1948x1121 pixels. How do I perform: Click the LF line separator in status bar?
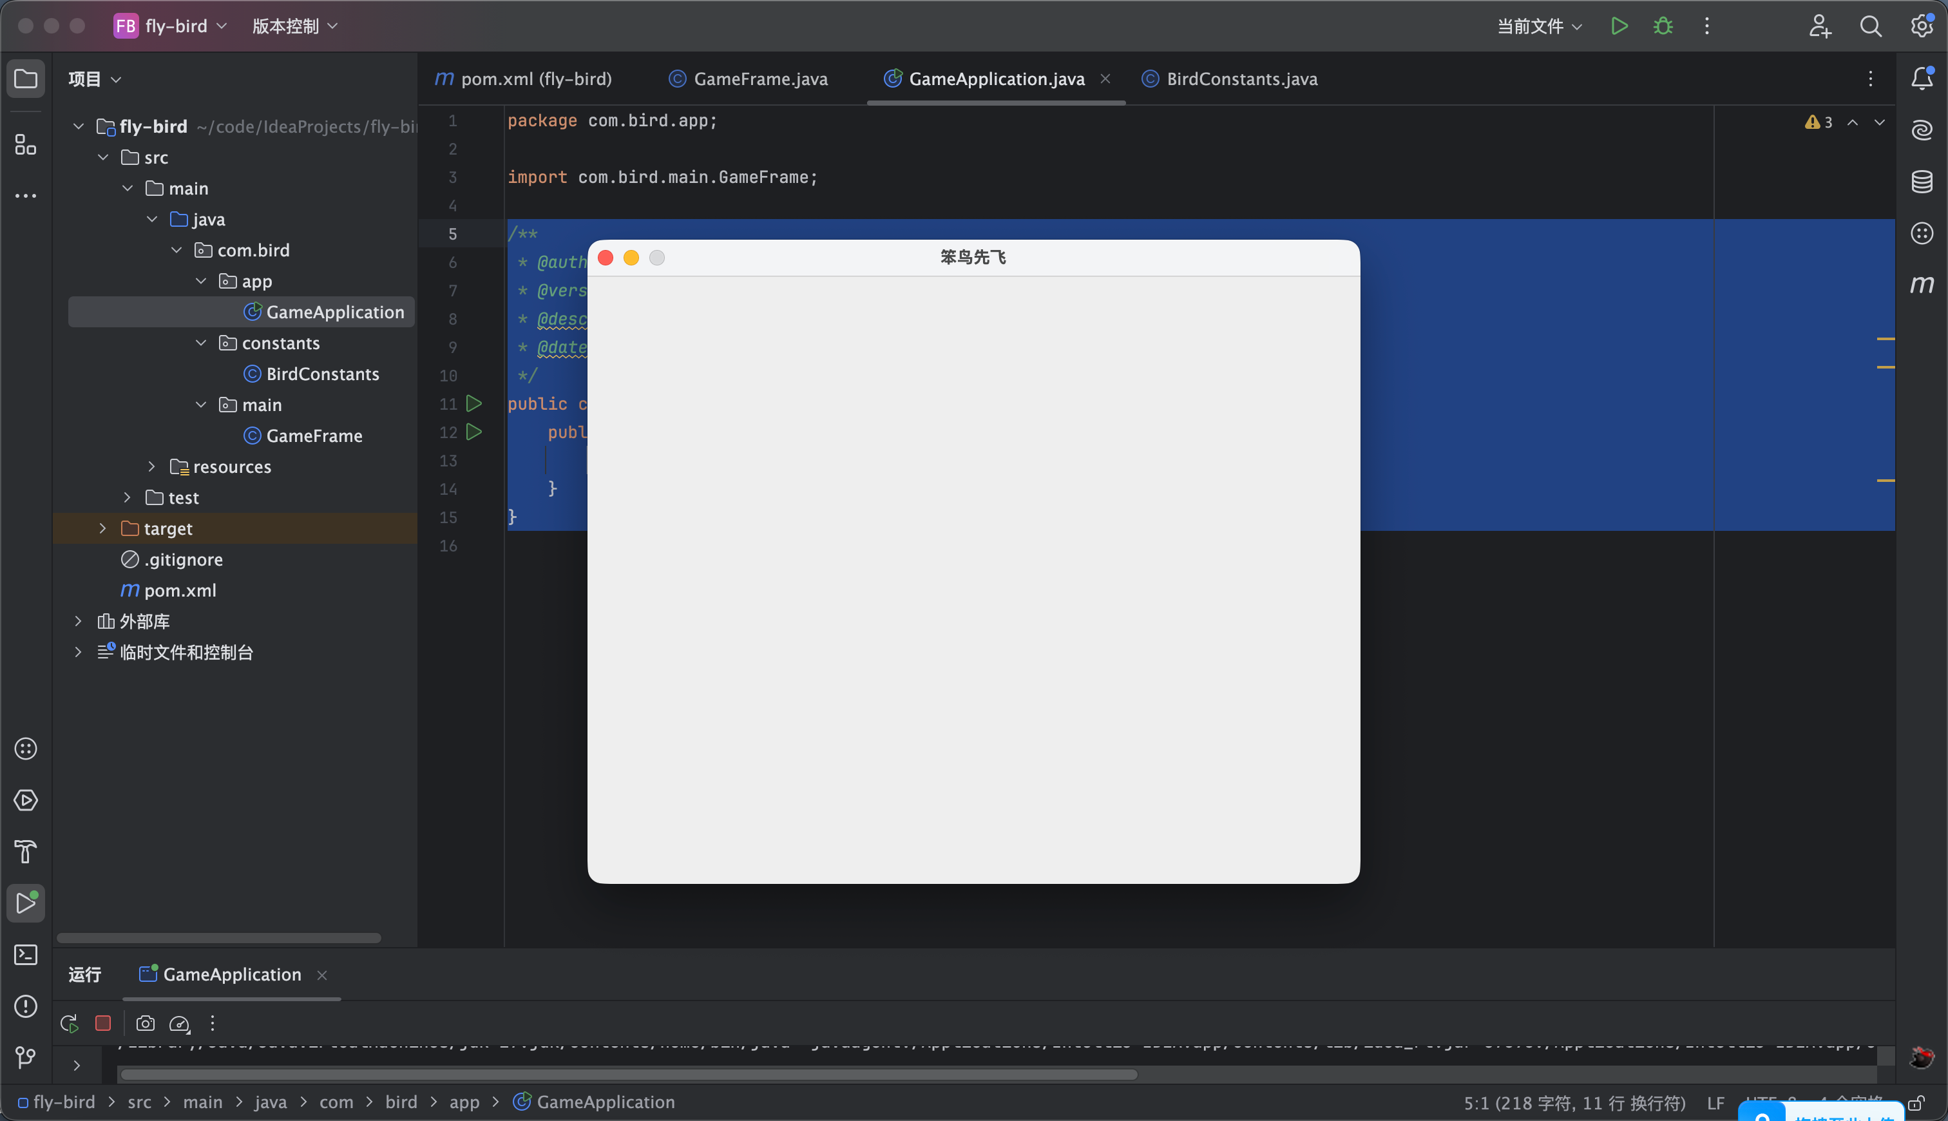tap(1715, 1104)
